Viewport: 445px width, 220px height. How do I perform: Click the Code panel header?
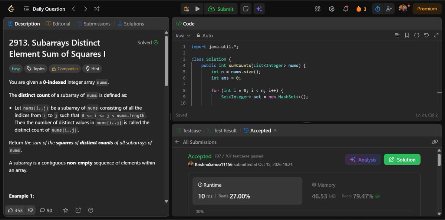[x=185, y=24]
